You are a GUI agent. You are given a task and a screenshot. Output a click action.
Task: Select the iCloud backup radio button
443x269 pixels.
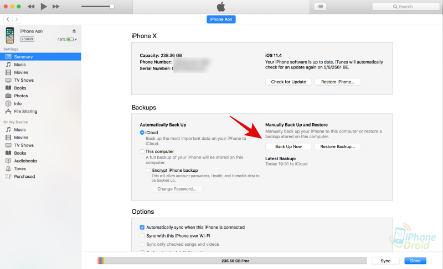coord(142,133)
